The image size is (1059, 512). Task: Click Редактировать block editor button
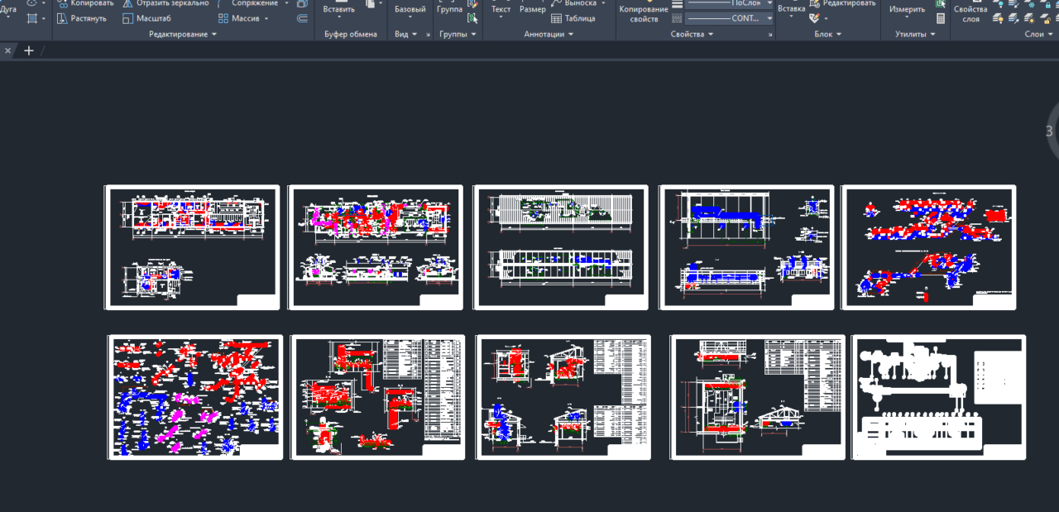point(841,3)
